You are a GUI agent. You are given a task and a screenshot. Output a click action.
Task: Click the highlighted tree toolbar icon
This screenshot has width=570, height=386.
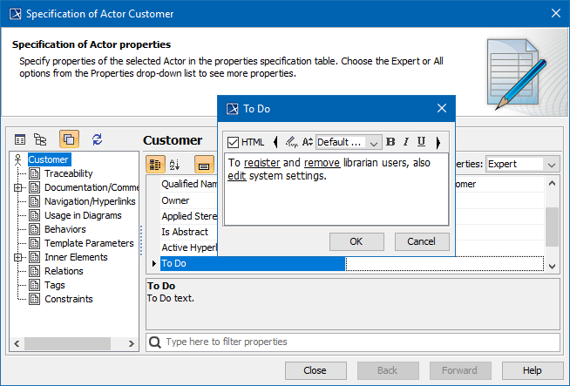(x=69, y=139)
